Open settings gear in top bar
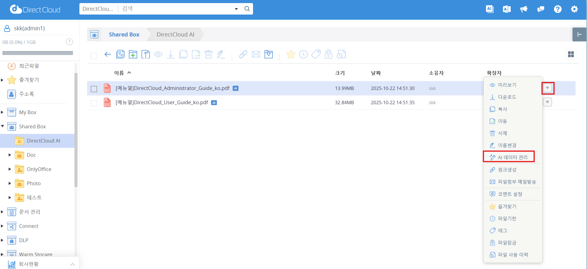This screenshot has width=587, height=269. [574, 9]
